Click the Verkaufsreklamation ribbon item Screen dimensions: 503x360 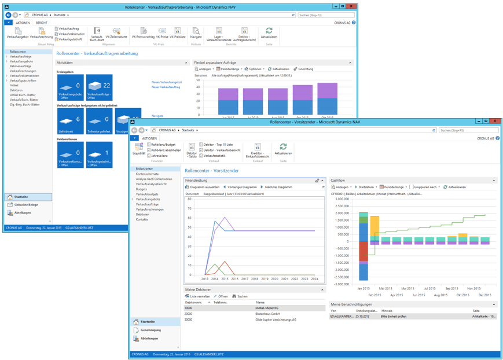click(x=69, y=34)
